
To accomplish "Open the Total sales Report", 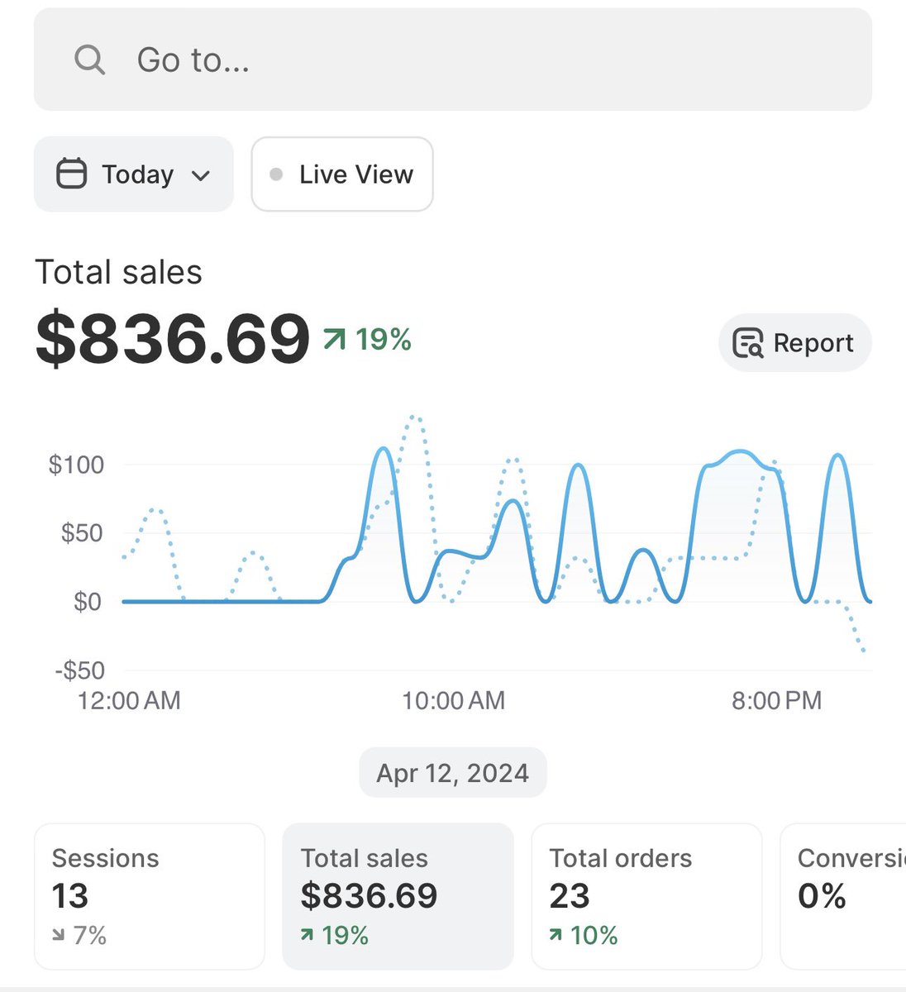I will pyautogui.click(x=795, y=343).
